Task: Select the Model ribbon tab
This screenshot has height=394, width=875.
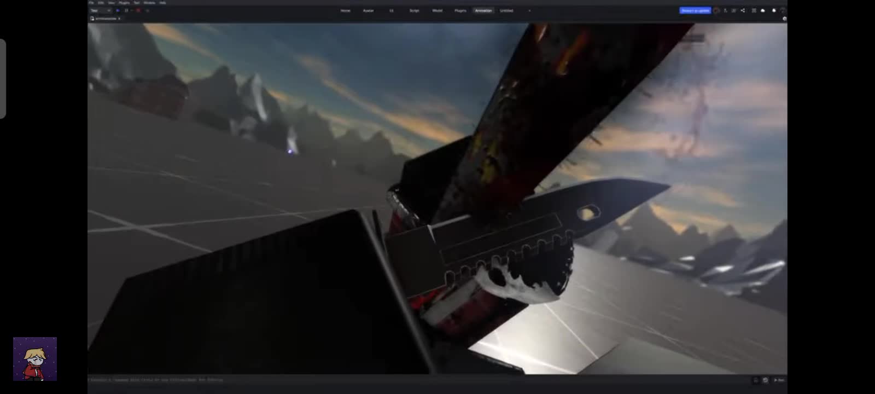Action: (437, 10)
